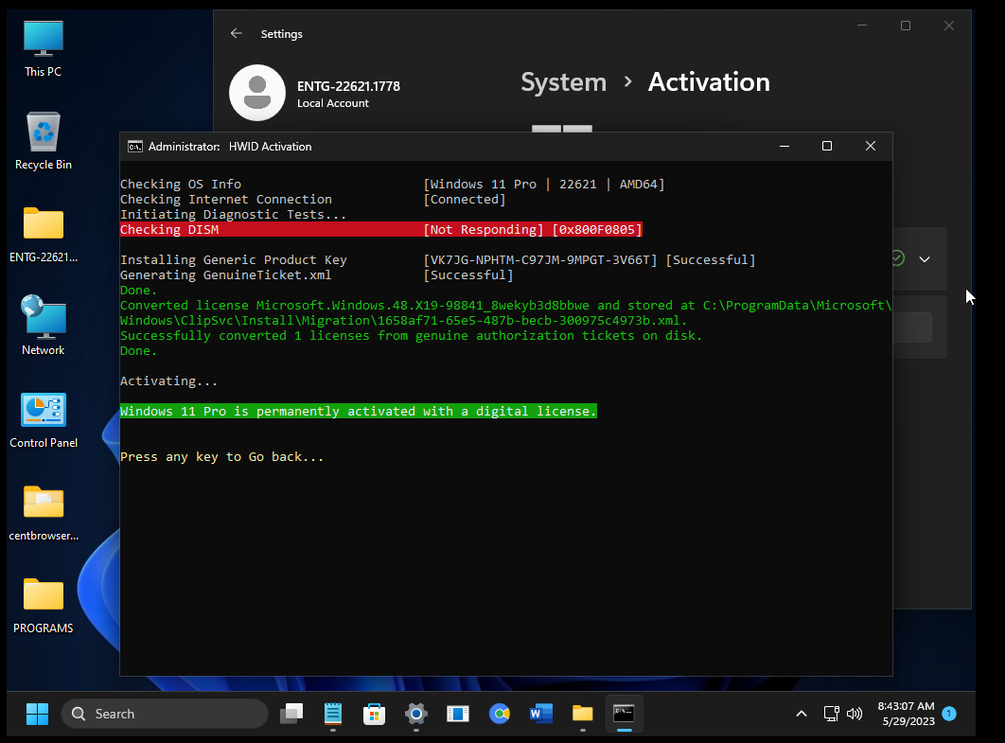Screen dimensions: 1005x743
Task: Open the notification badge in tray
Action: 949,714
